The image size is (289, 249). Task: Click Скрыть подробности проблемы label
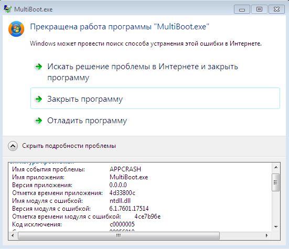pyautogui.click(x=69, y=146)
